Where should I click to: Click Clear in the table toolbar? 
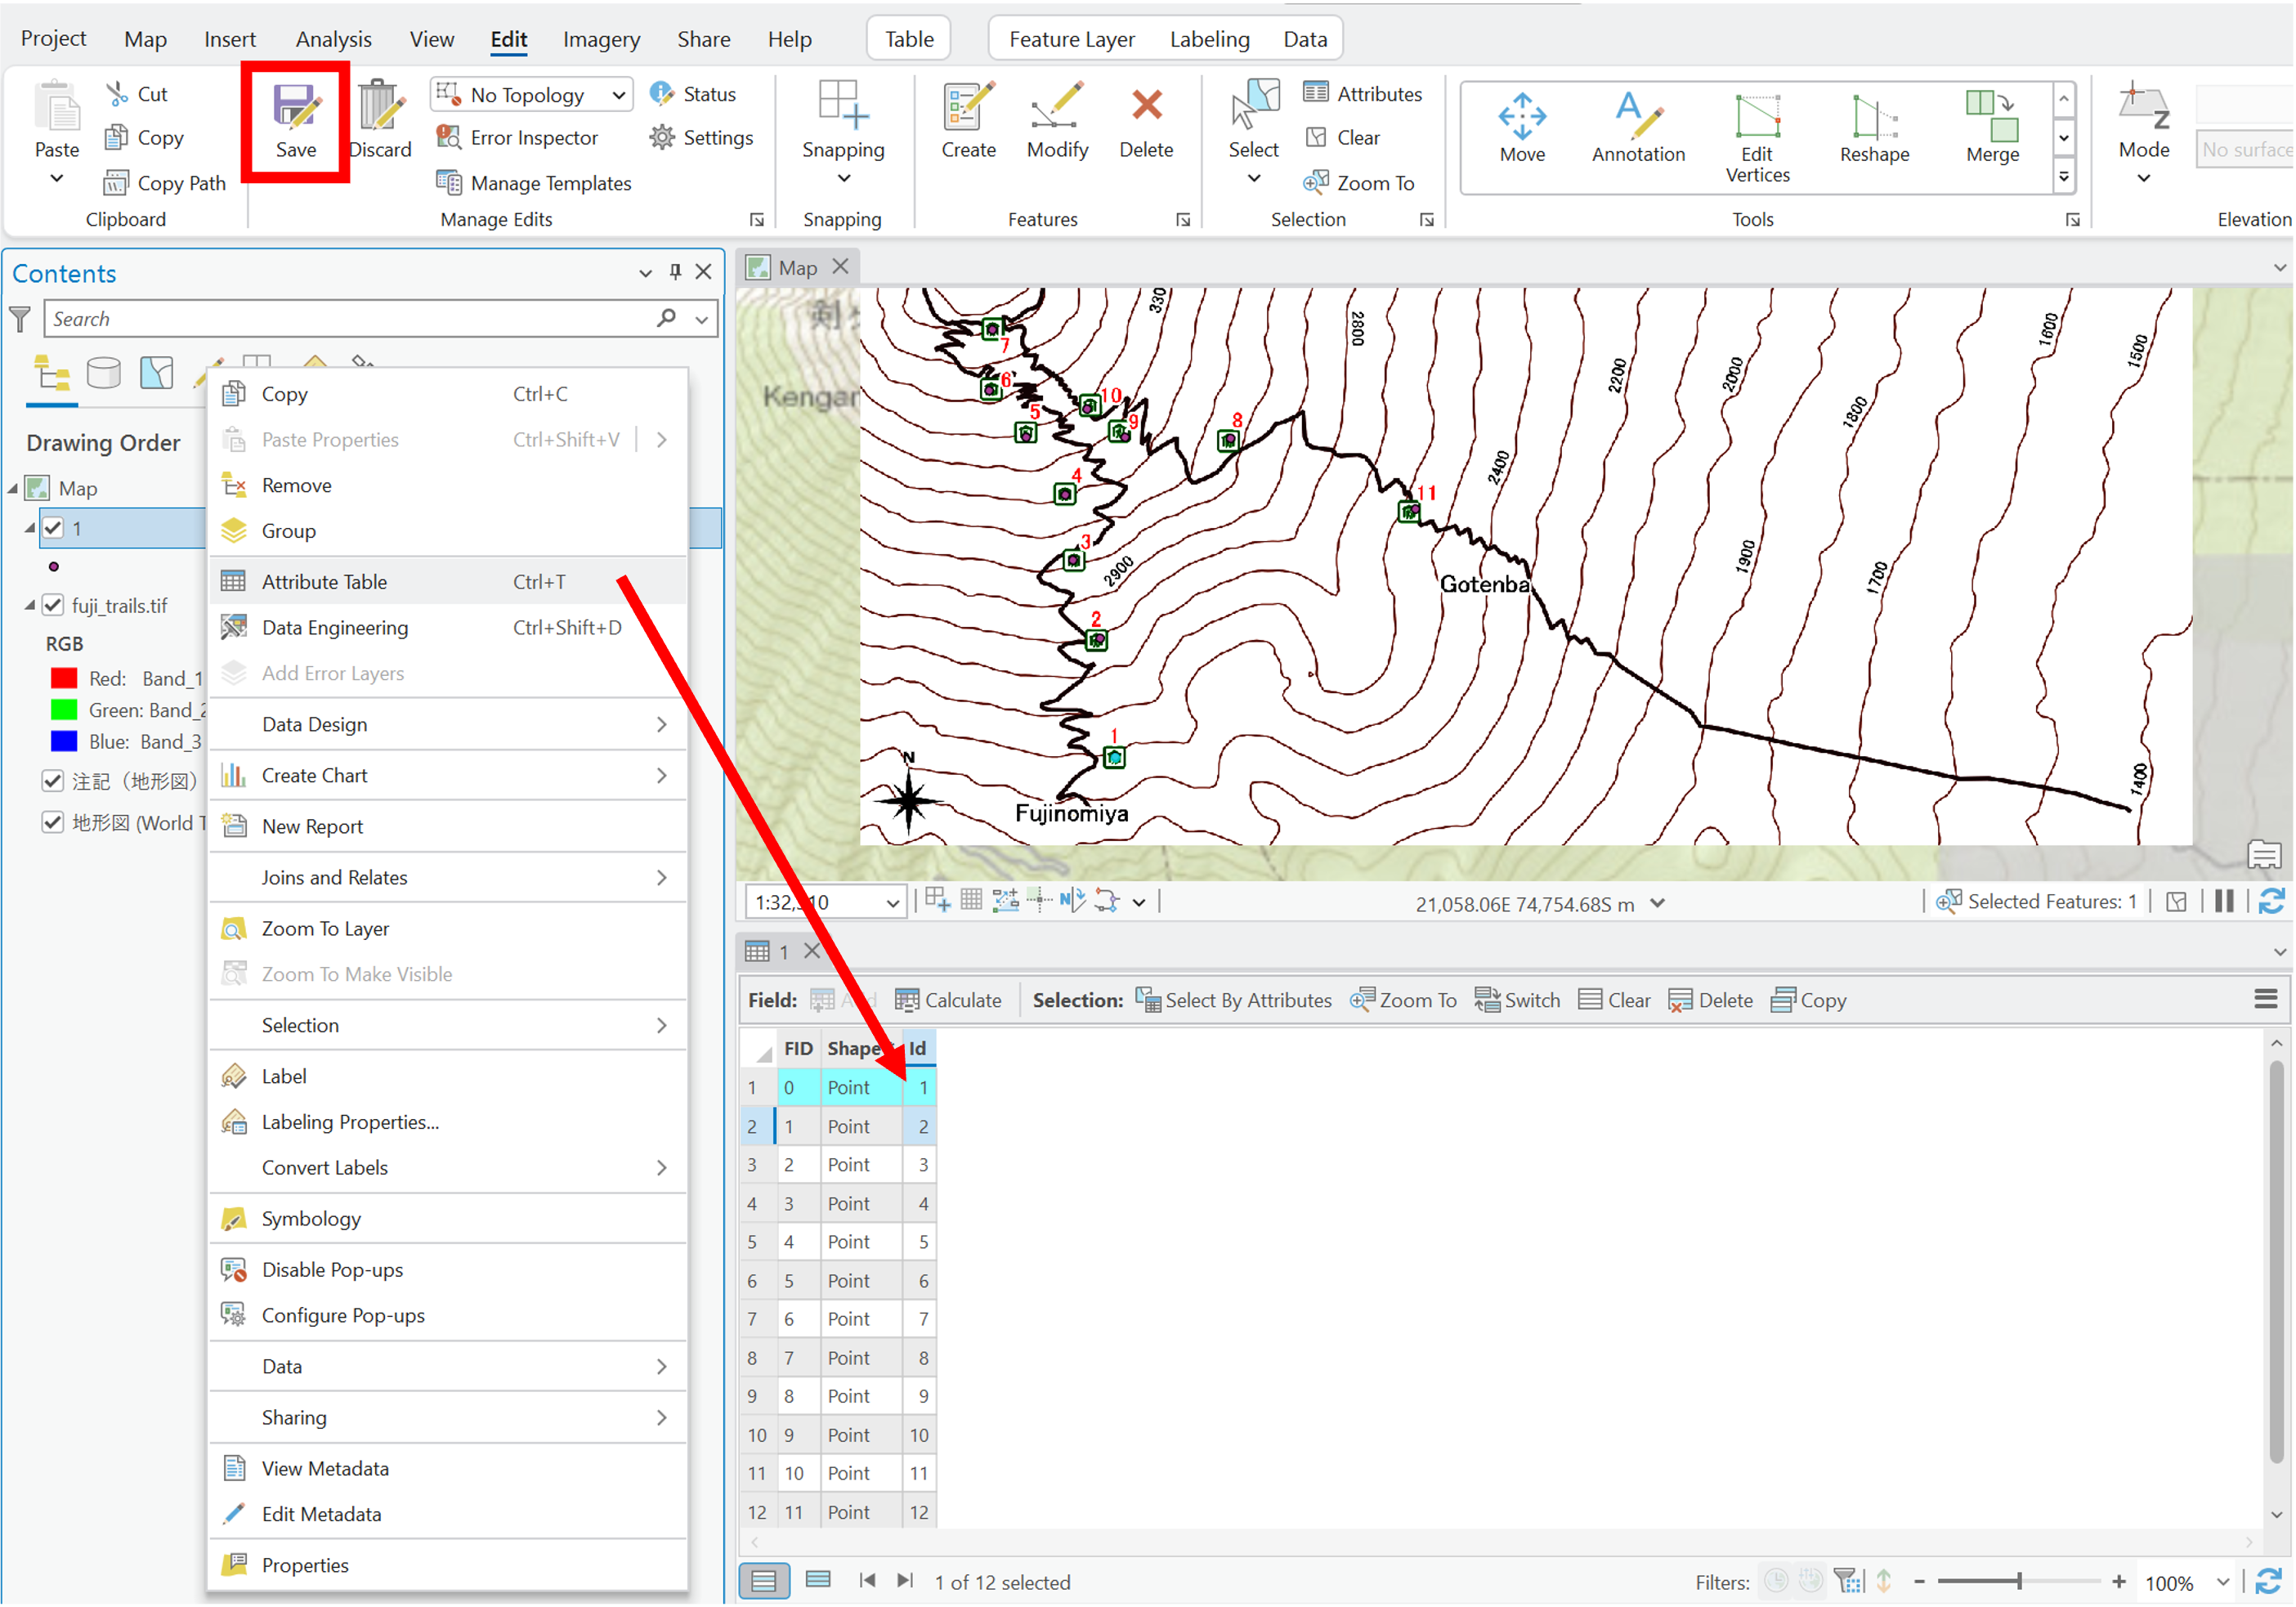[x=1614, y=1000]
